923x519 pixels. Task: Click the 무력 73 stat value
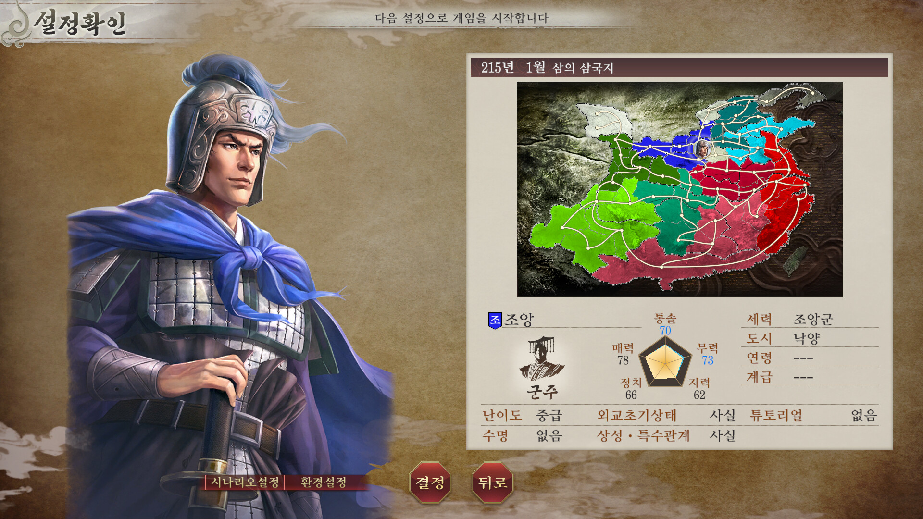tap(708, 360)
